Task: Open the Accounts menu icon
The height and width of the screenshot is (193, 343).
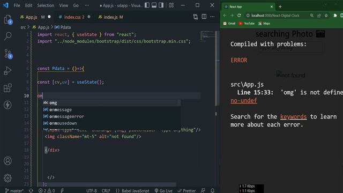Action: (8, 161)
